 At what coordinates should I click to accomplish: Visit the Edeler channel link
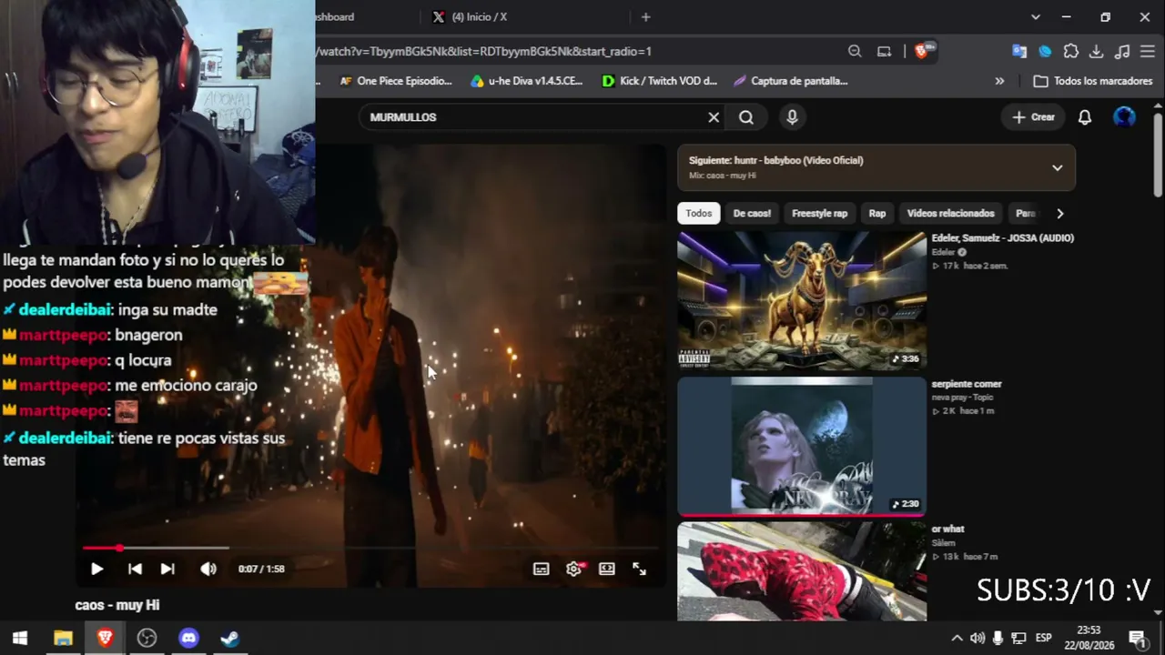coord(943,252)
